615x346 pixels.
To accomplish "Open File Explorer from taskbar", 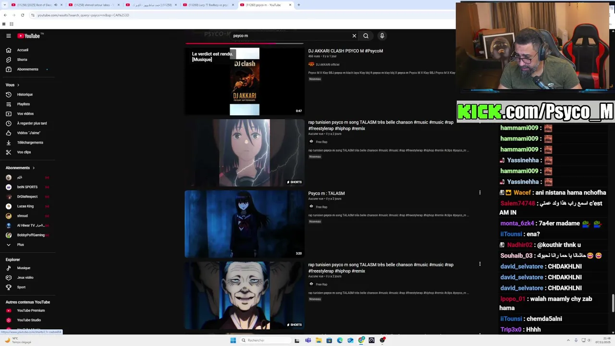I will coord(319,340).
